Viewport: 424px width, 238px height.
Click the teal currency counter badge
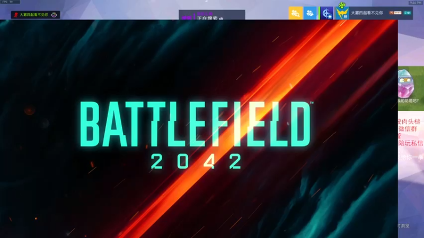pos(407,13)
